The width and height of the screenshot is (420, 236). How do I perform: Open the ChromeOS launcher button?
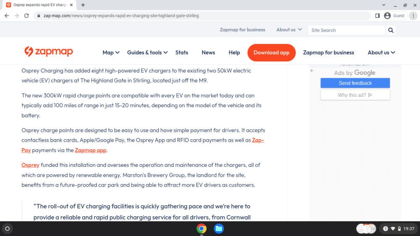click(7, 228)
